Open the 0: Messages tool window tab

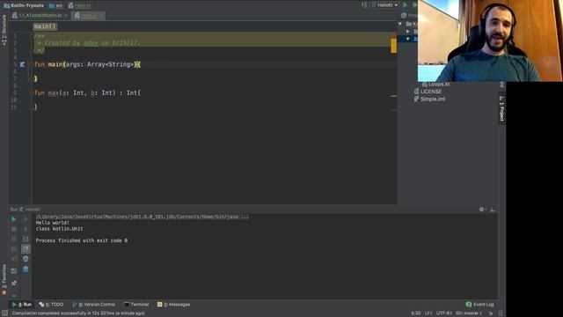(x=174, y=305)
